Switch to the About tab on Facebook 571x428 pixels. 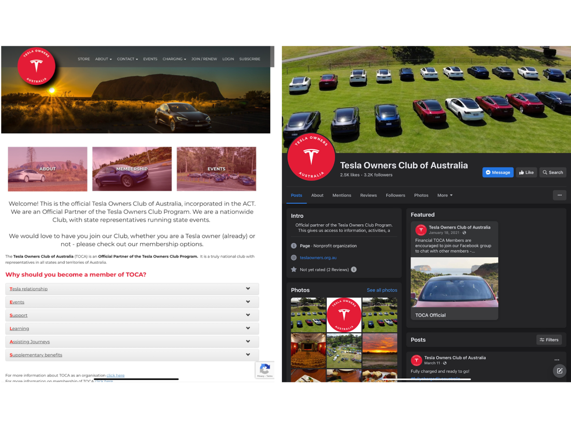tap(317, 195)
